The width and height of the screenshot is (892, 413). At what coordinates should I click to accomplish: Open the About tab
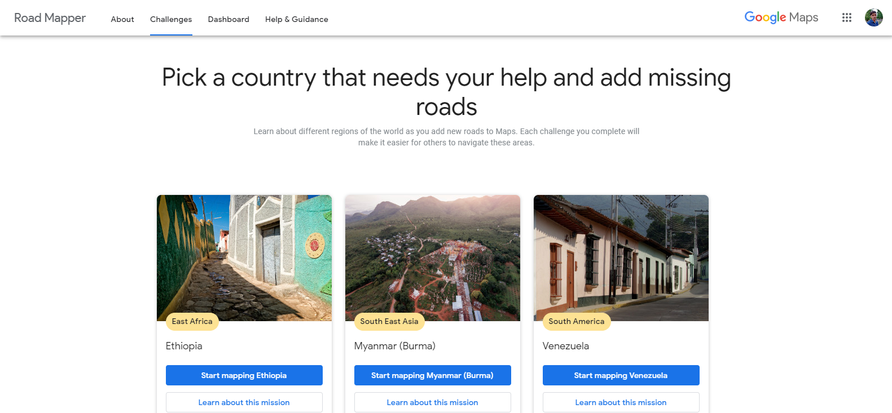point(122,19)
